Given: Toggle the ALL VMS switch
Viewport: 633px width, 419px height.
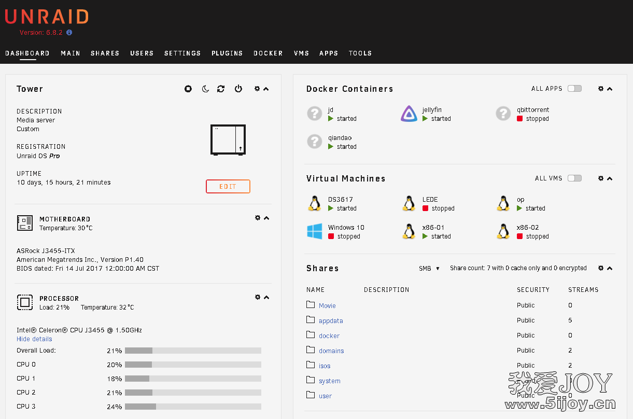Looking at the screenshot, I should 574,178.
